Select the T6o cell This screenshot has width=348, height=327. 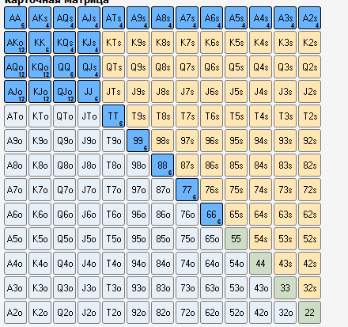click(x=113, y=215)
